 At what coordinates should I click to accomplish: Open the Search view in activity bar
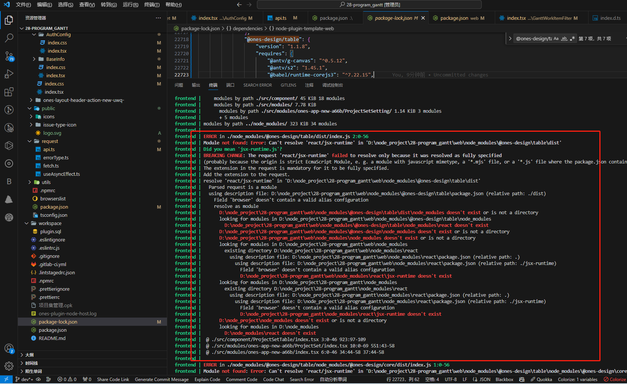(9, 38)
